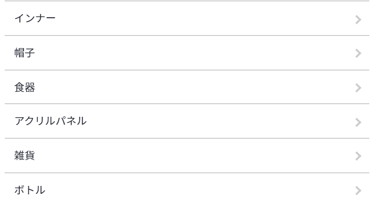Click the chevron arrow in the インナー row

[x=358, y=19]
